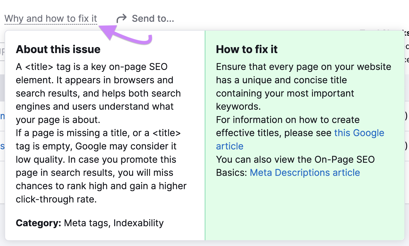The image size is (409, 246).
Task: Click the divider between the two panels
Action: click(x=205, y=135)
